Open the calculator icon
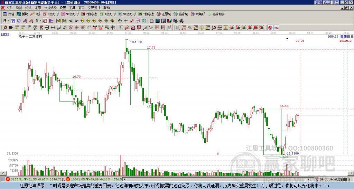The height and width of the screenshot is (189, 354). click(157, 21)
